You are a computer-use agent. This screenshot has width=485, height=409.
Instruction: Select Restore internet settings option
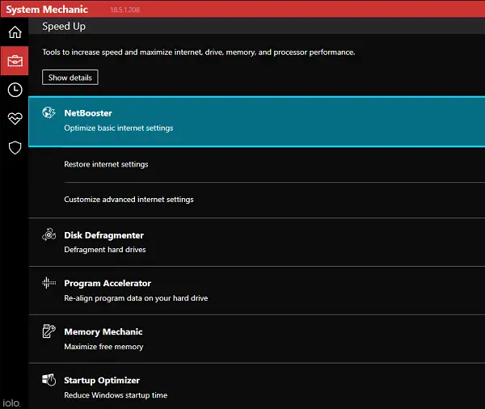point(106,164)
